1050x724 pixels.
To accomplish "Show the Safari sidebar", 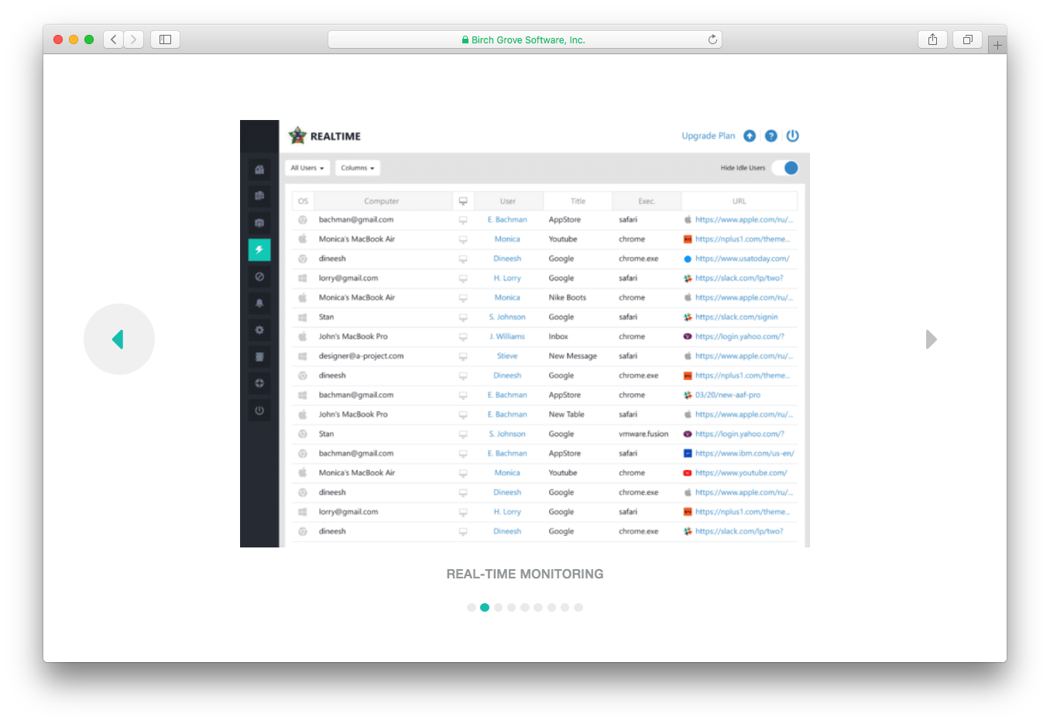I will [x=165, y=39].
